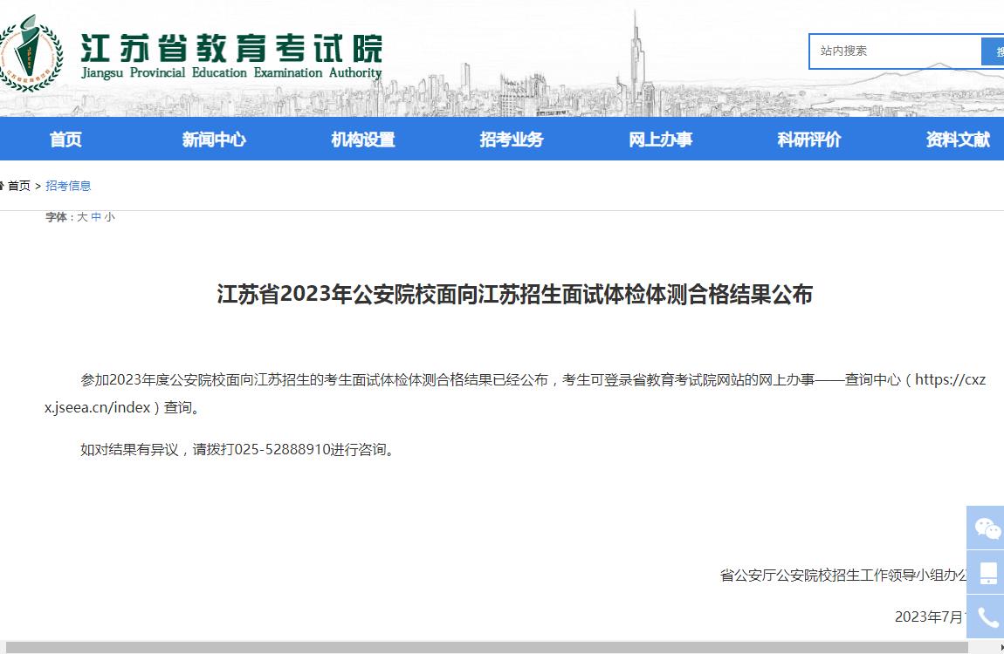The image size is (1004, 654).
Task: Focus the 站内搜索 search input field
Action: 895,51
